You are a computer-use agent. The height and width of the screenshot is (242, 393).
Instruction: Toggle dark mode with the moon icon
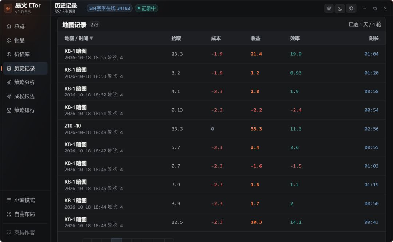(x=340, y=8)
